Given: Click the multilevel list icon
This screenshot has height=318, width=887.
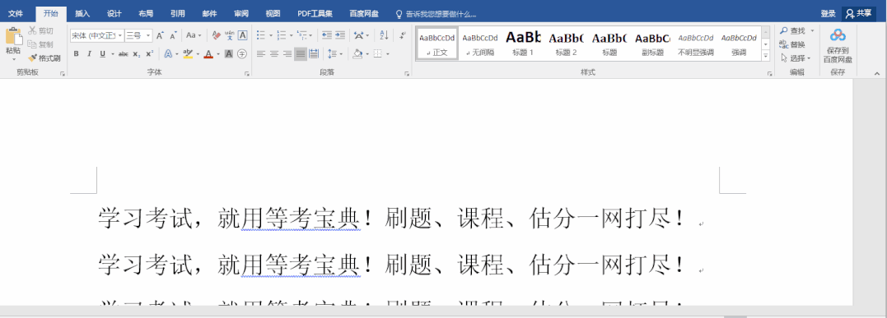Looking at the screenshot, I should click(302, 35).
